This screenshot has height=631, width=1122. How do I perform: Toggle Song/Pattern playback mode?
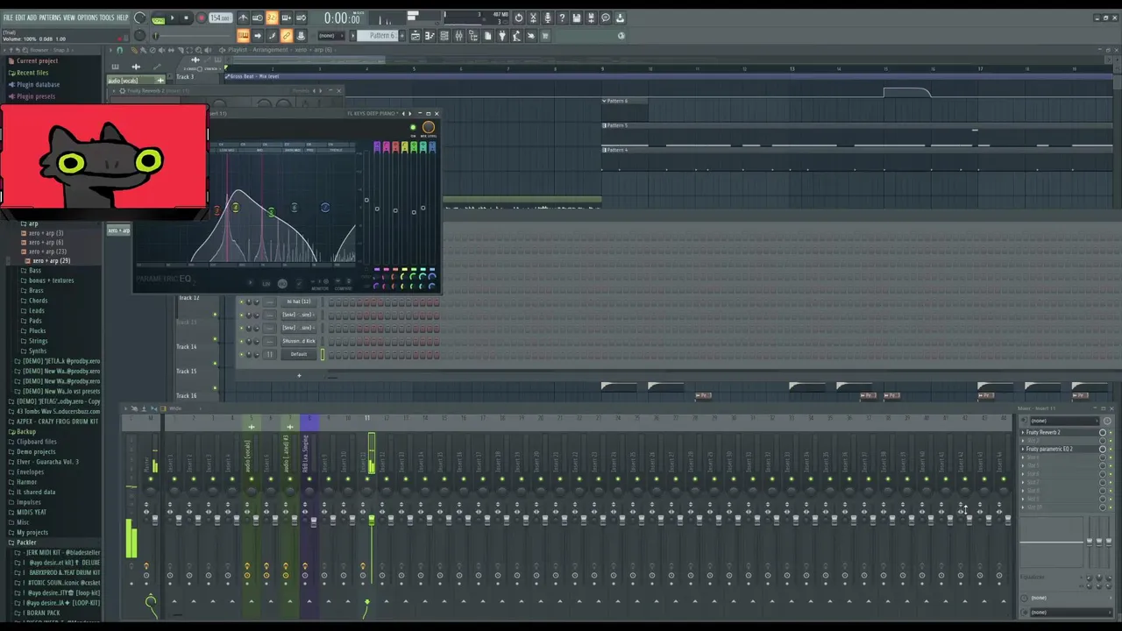coord(158,18)
